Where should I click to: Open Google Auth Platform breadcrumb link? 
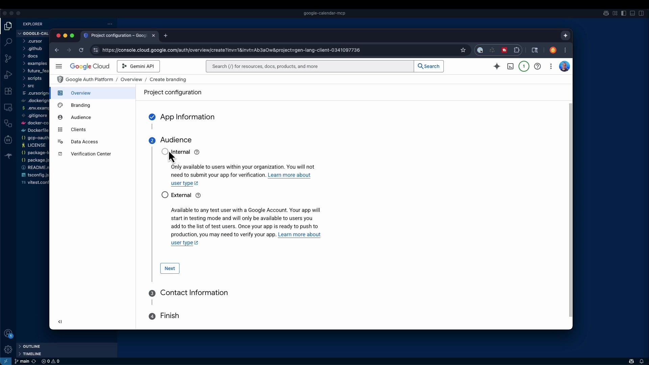pos(89,79)
